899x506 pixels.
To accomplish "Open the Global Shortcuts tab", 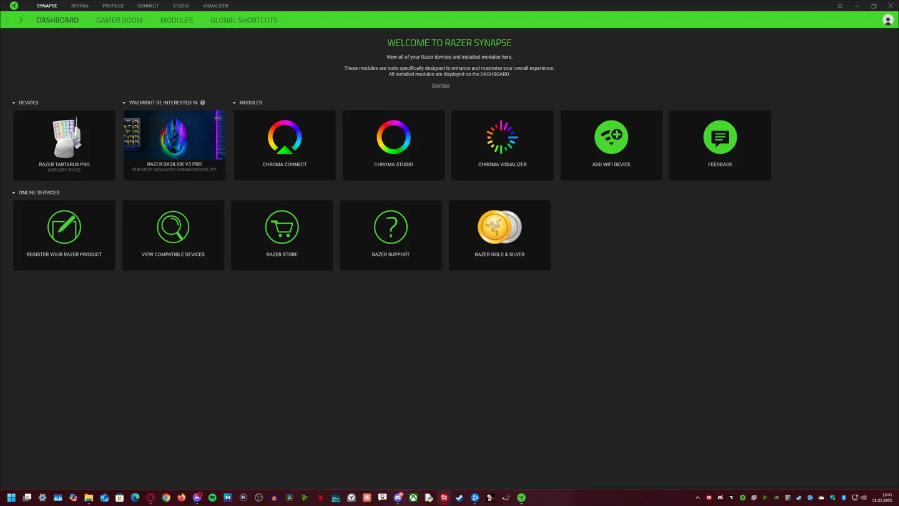I will (243, 20).
